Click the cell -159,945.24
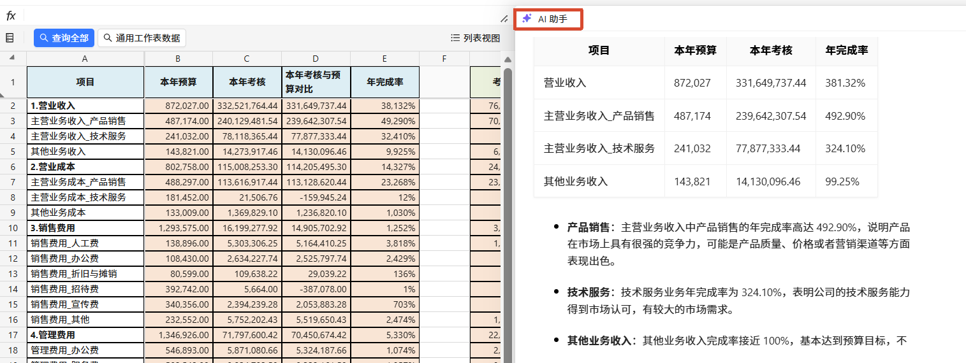966x363 pixels. pyautogui.click(x=316, y=197)
